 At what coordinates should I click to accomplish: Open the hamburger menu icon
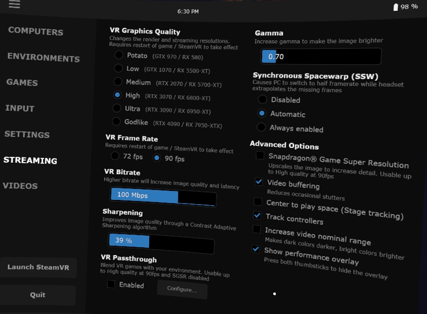(14, 4)
